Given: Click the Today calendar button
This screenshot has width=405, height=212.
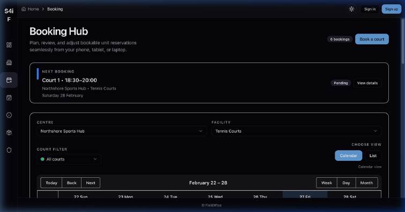Looking at the screenshot, I should click(x=51, y=183).
